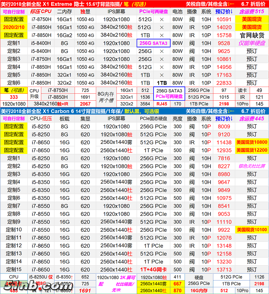
Task: Click the blue-bordered 256G SATA3 cell in 定制1 row
Action: click(x=154, y=43)
